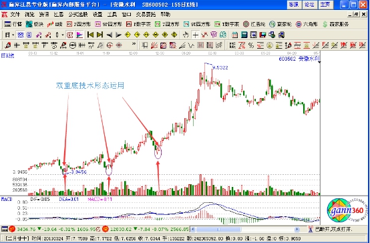Viewport: 370px width, 243px height.
Task: Click the 日K线 chart label
Action: coord(7,55)
